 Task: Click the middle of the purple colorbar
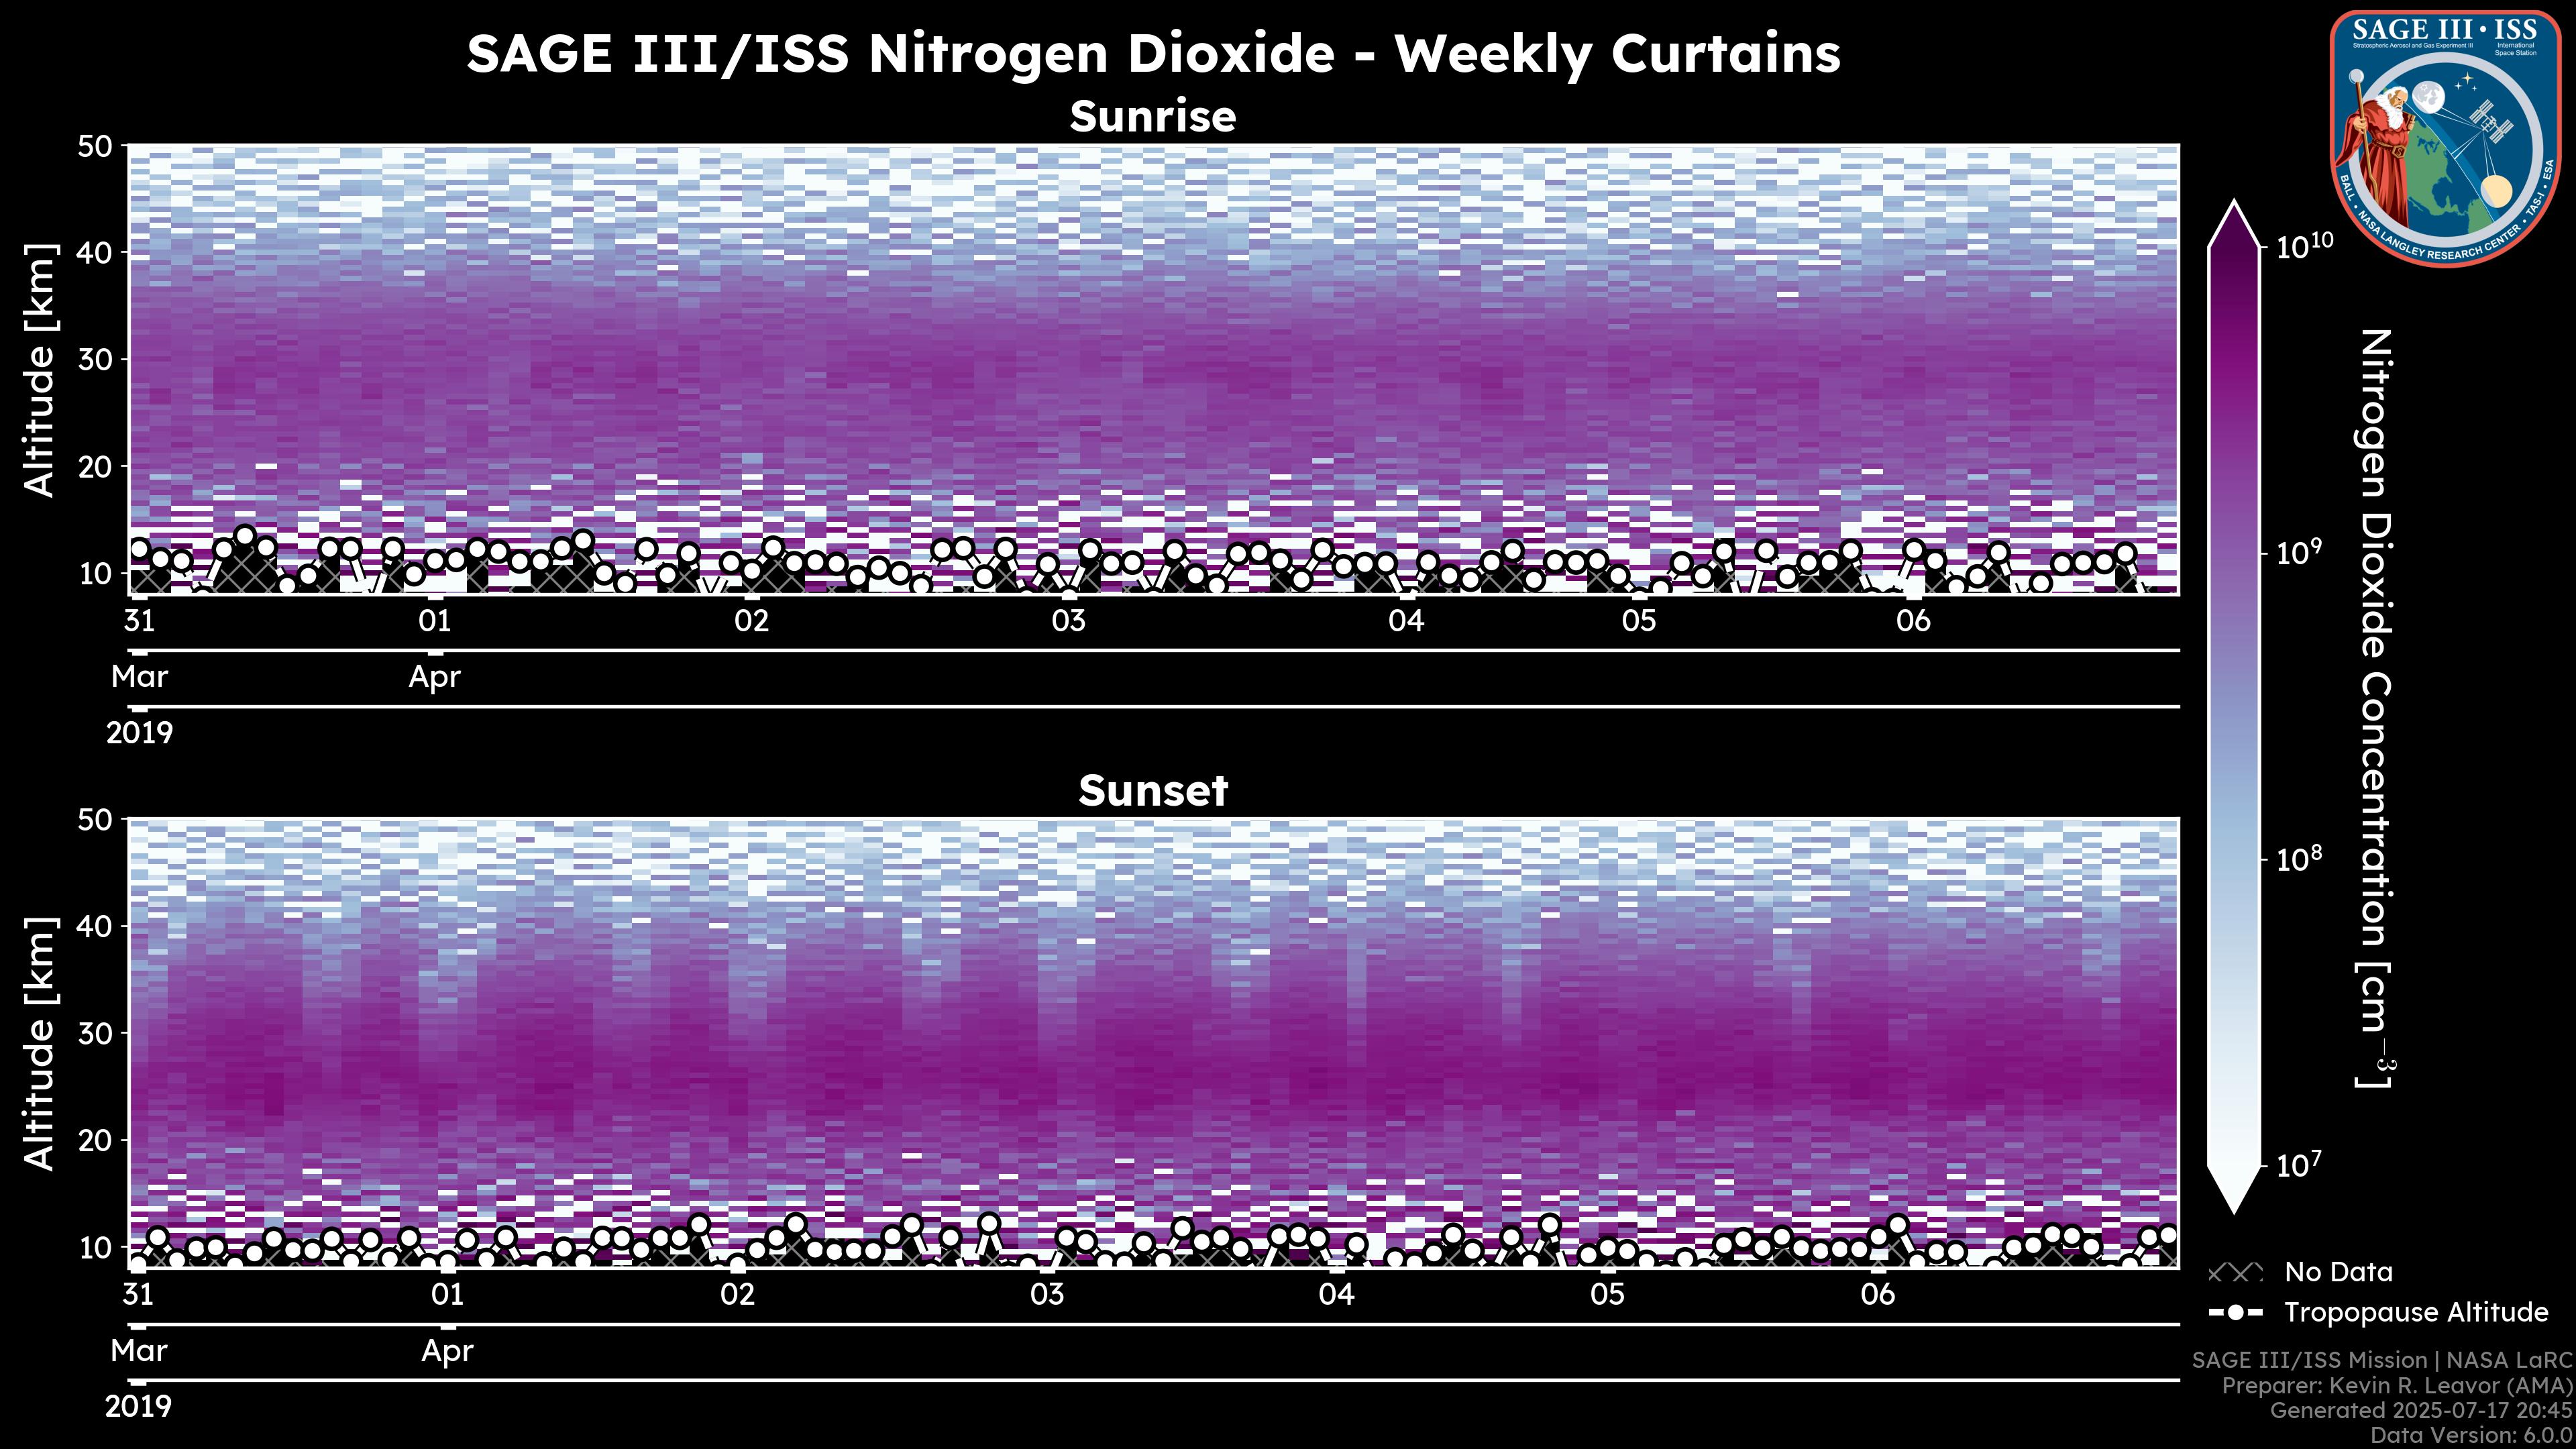[x=2234, y=705]
